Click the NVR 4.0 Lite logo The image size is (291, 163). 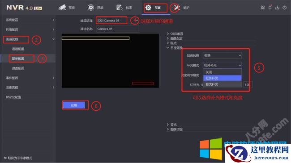[x=24, y=8]
